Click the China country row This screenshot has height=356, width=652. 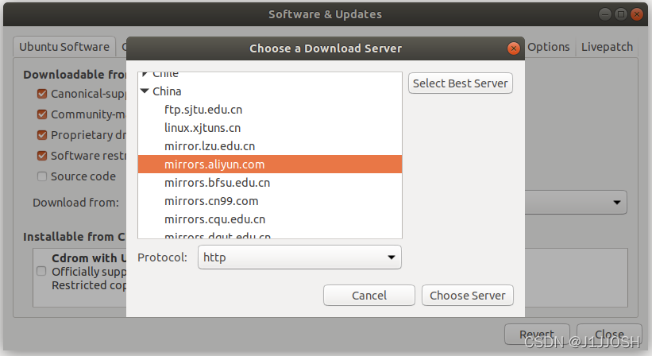click(x=270, y=91)
